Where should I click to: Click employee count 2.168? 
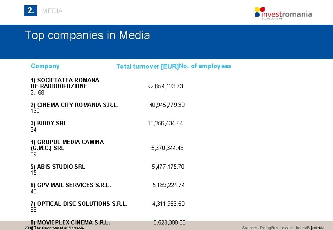pos(38,92)
